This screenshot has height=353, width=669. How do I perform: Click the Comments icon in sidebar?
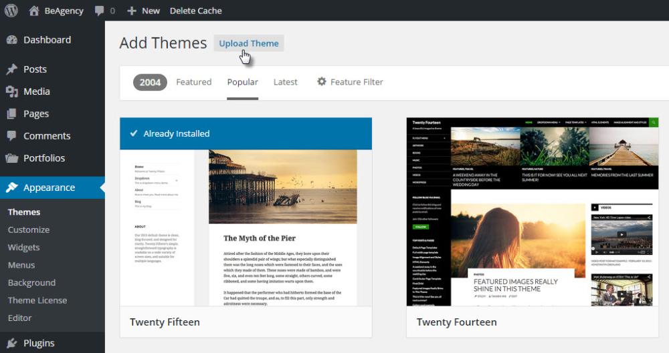click(x=11, y=136)
